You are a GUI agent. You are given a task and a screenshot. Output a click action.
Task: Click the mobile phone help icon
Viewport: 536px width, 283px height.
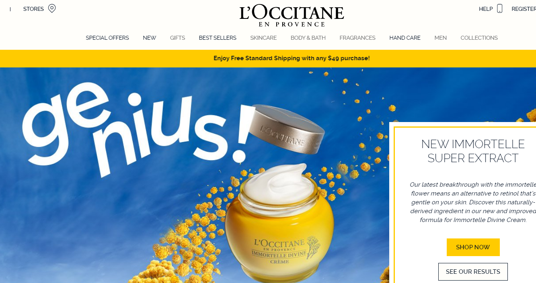pos(500,8)
